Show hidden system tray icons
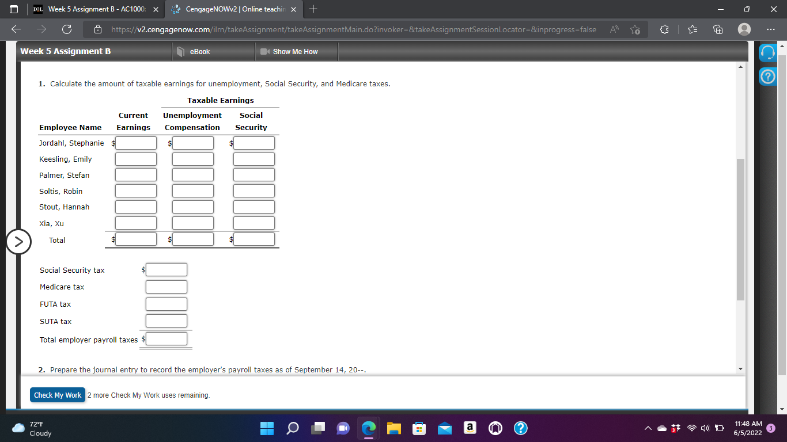787x442 pixels. (x=648, y=428)
